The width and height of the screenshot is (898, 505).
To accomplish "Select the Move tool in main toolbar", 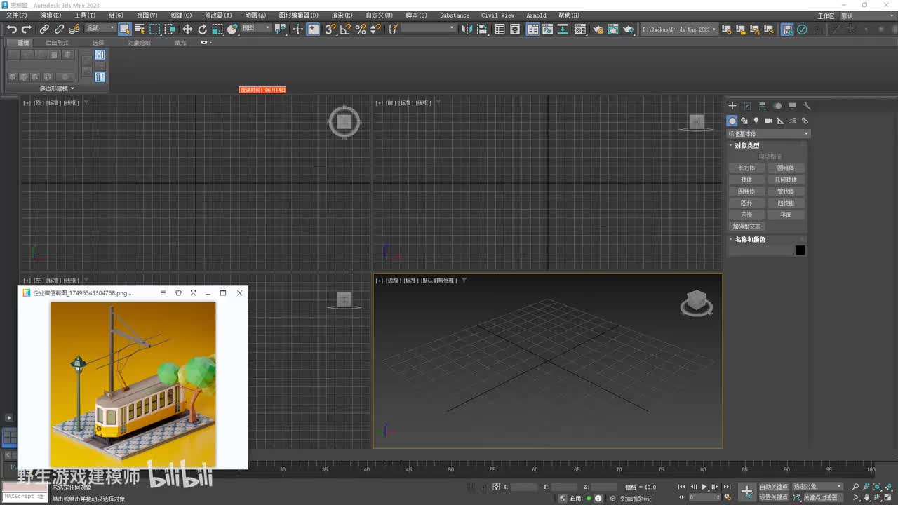I will pos(187,29).
